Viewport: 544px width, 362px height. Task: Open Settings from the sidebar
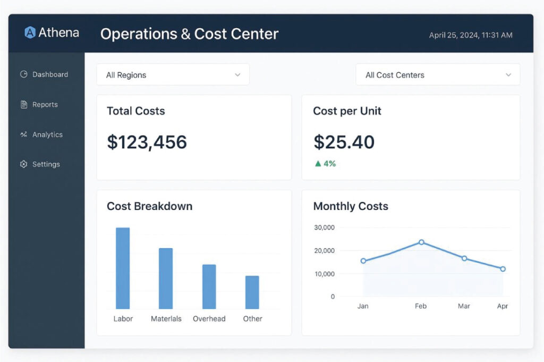(46, 164)
